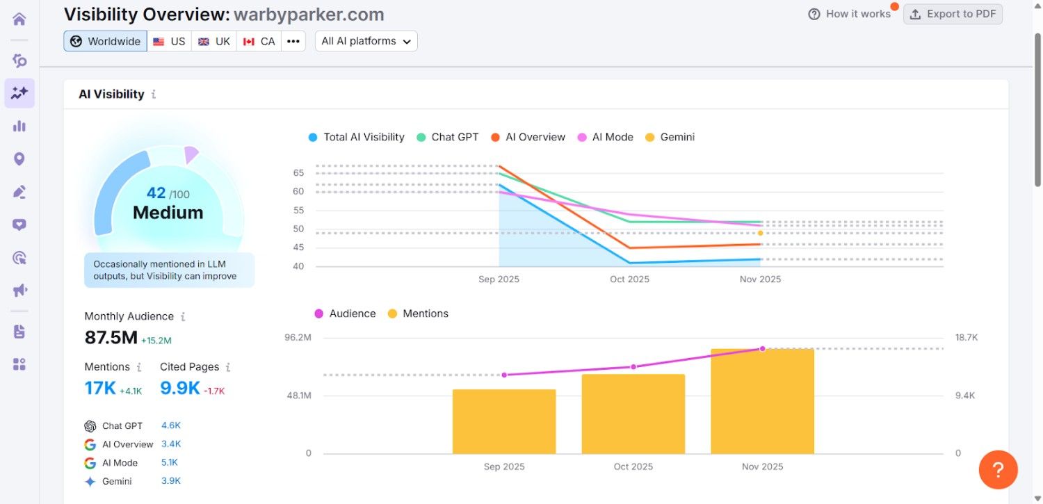The image size is (1043, 504).
Task: Select the UK region tab
Action: [x=214, y=41]
